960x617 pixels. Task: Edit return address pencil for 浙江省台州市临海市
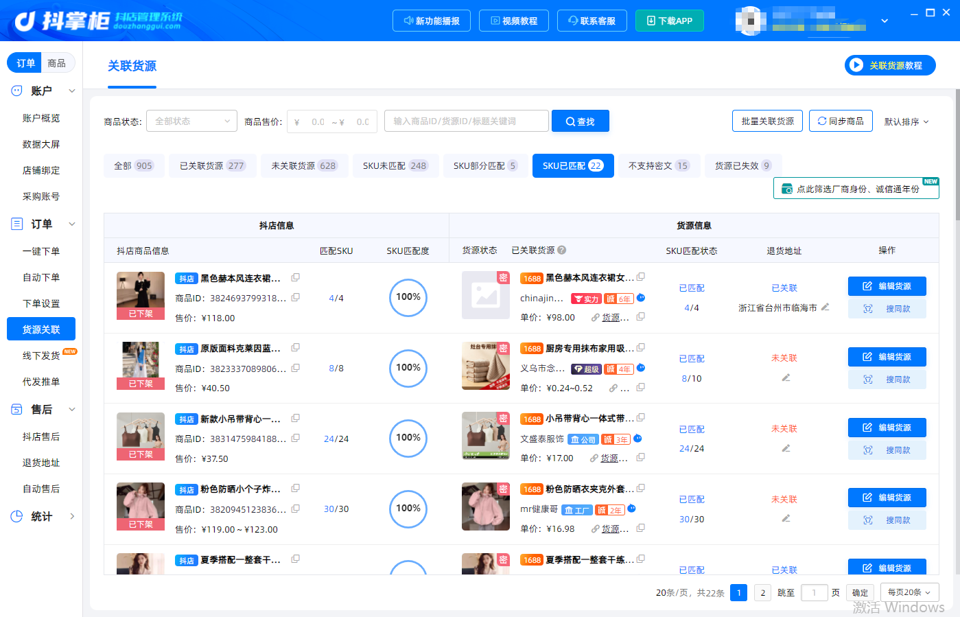(826, 307)
